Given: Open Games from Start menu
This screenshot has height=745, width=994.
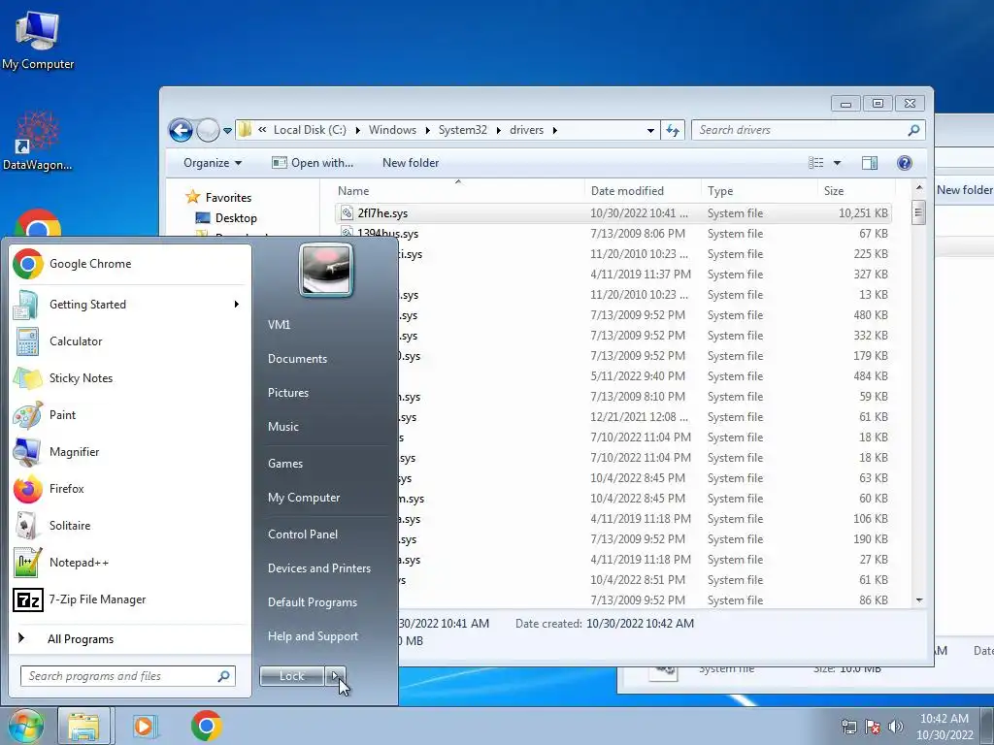Looking at the screenshot, I should pos(285,463).
